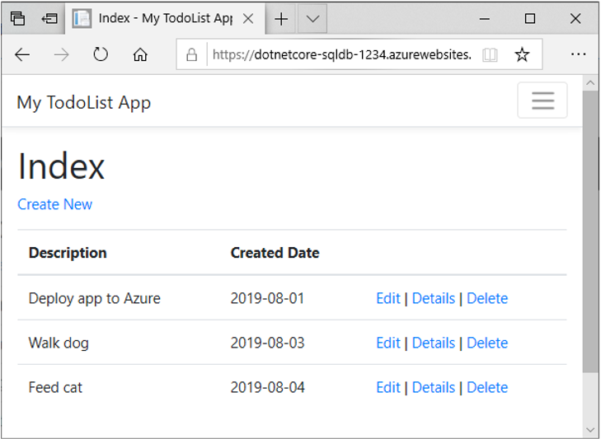Screen dimensions: 601x439
Task: Open the reading view book icon
Action: [x=490, y=55]
